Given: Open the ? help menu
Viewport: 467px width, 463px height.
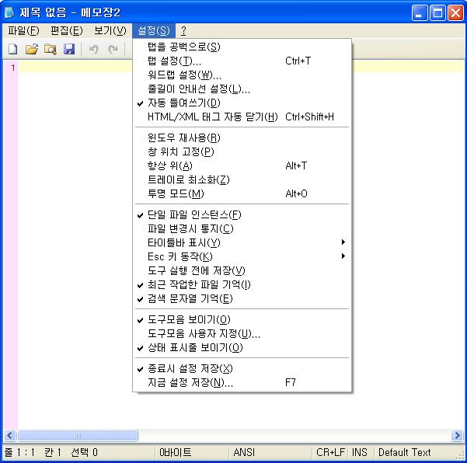Looking at the screenshot, I should [x=183, y=30].
